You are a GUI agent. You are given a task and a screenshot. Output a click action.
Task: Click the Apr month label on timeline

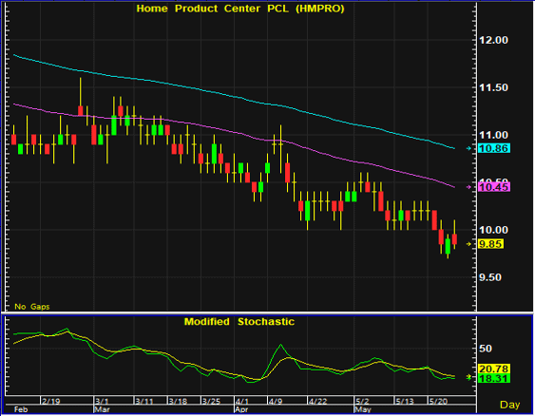241,409
